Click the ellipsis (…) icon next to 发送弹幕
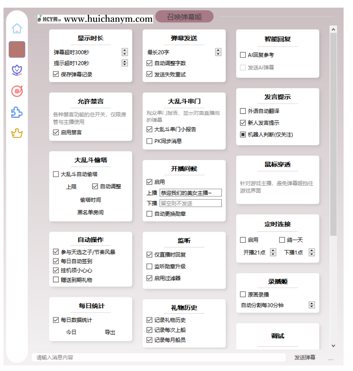 [x=330, y=359]
